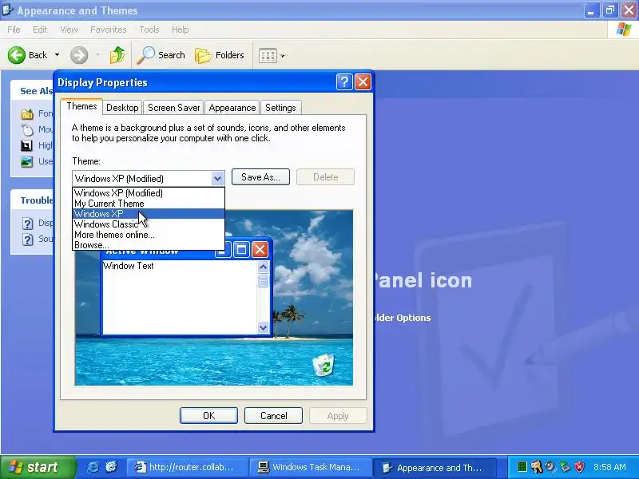Switch to the Screen Saver tab
This screenshot has height=479, width=639.
(x=173, y=108)
